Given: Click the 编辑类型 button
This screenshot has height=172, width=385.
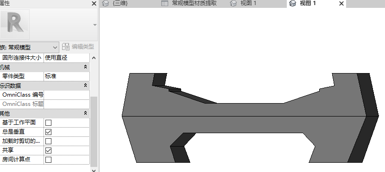Looking at the screenshot, I should 78,47.
